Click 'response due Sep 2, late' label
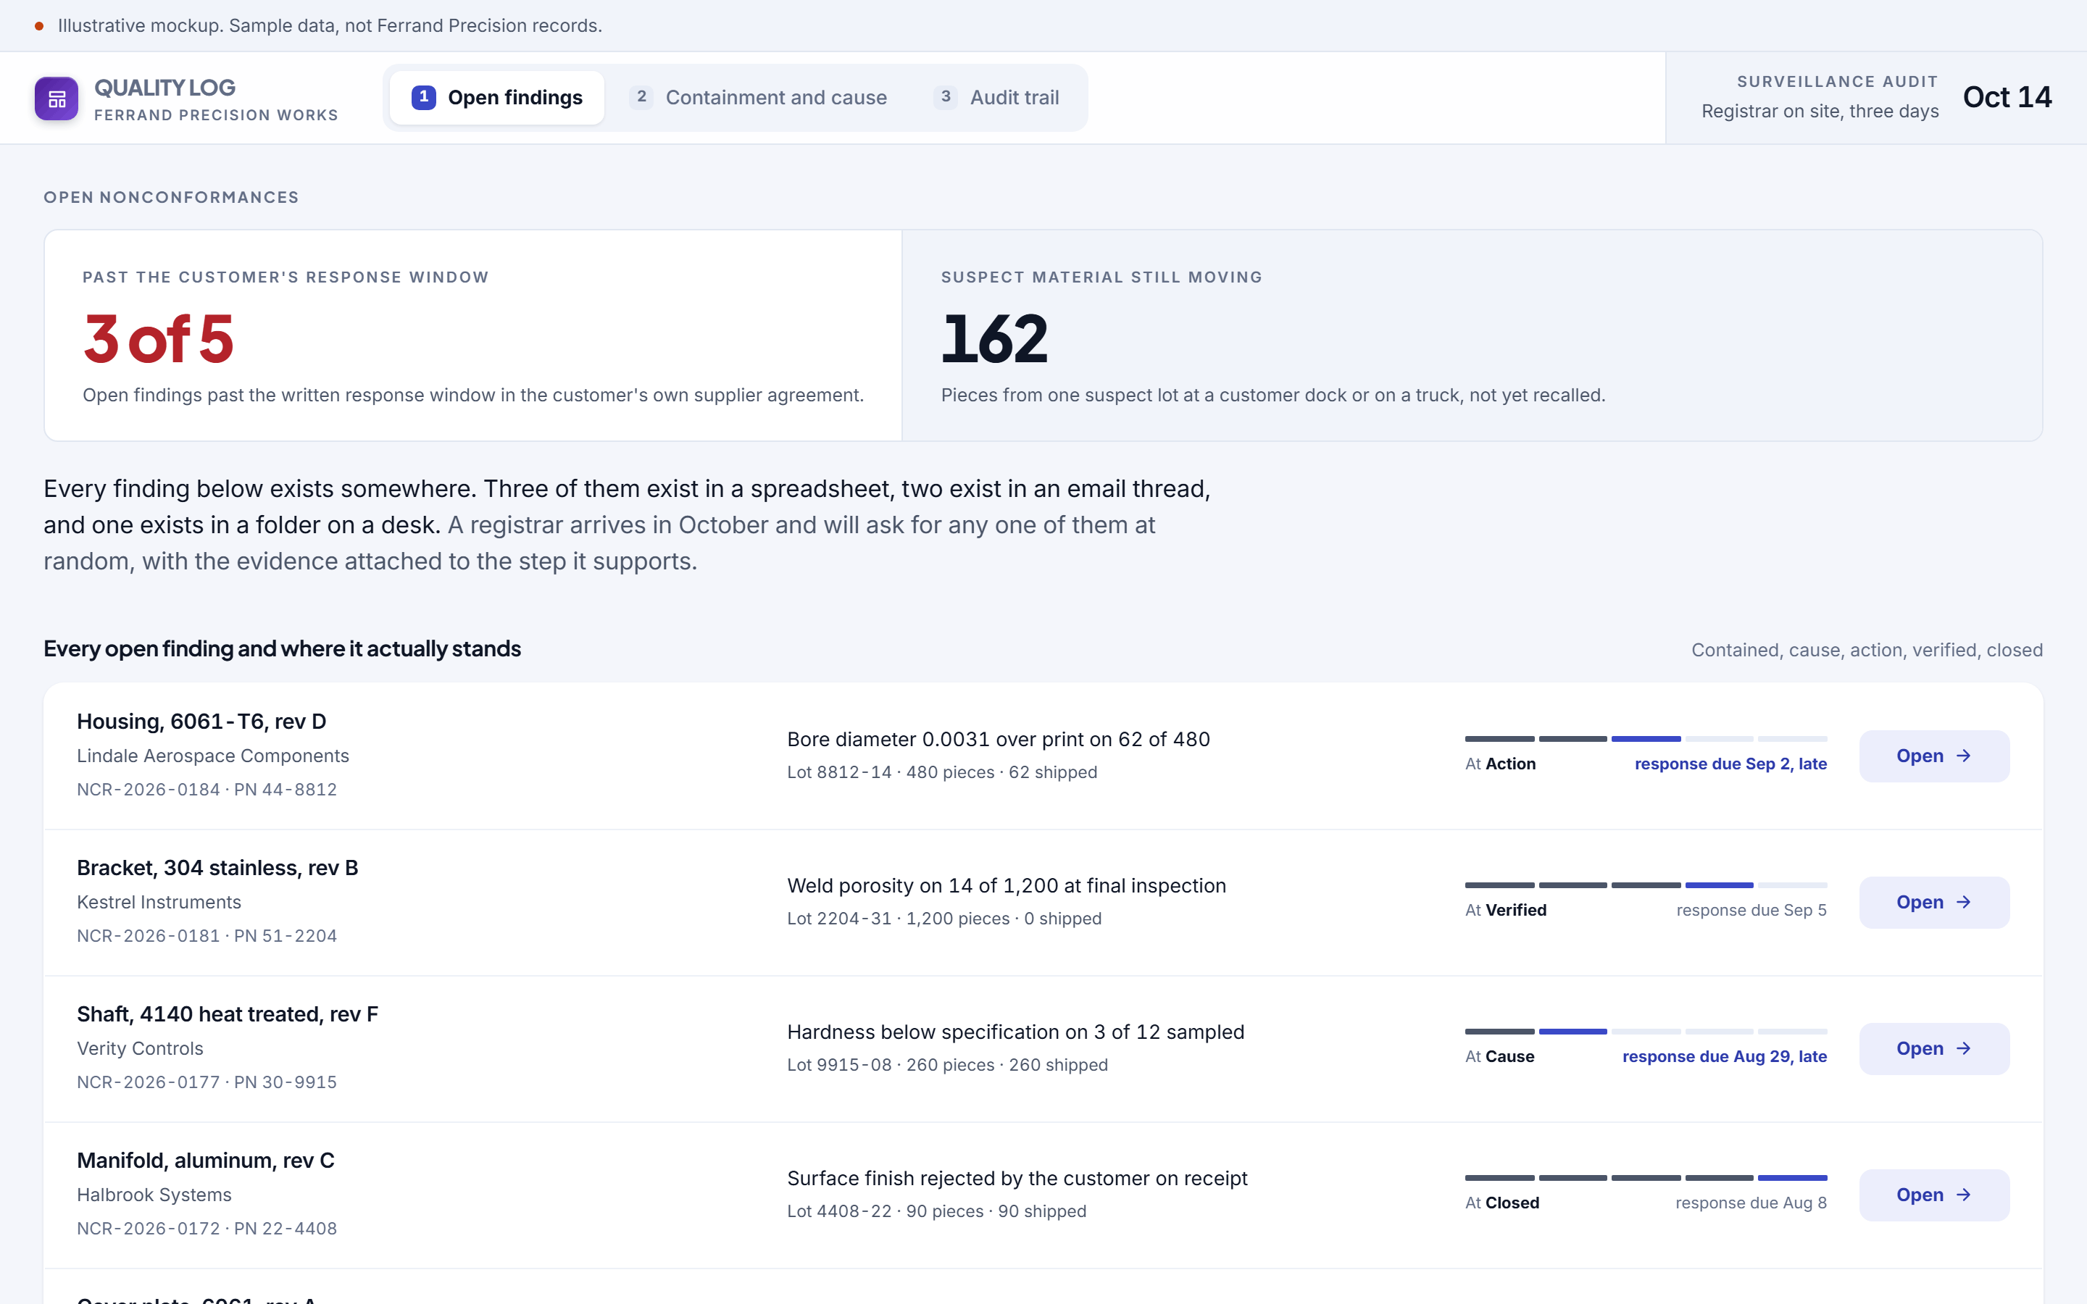 point(1730,764)
